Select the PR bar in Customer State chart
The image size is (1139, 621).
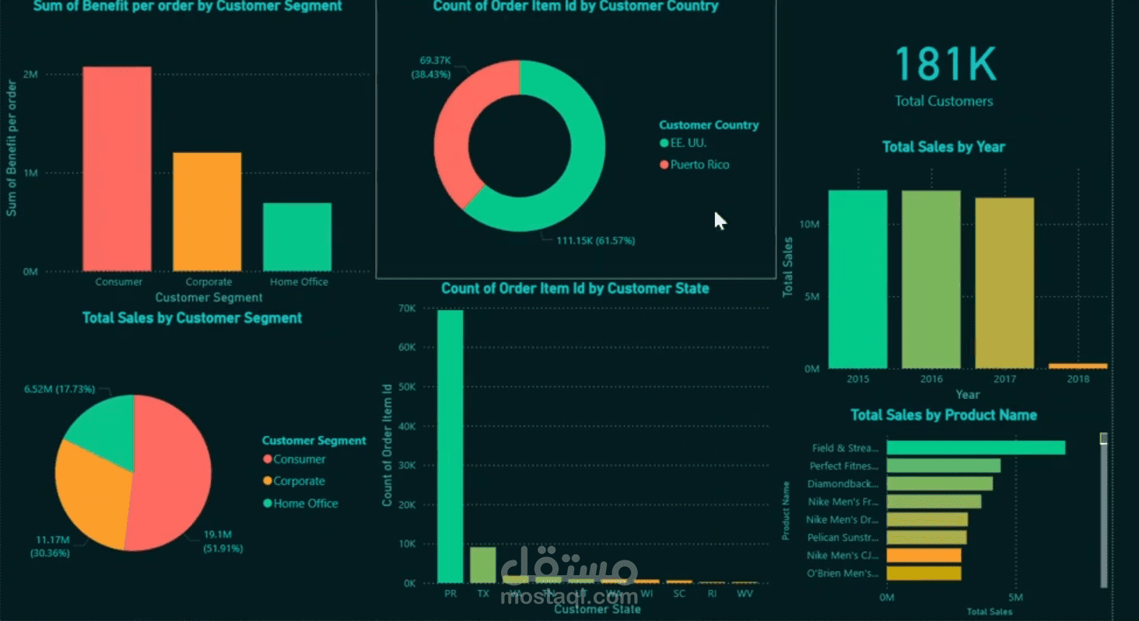click(450, 446)
